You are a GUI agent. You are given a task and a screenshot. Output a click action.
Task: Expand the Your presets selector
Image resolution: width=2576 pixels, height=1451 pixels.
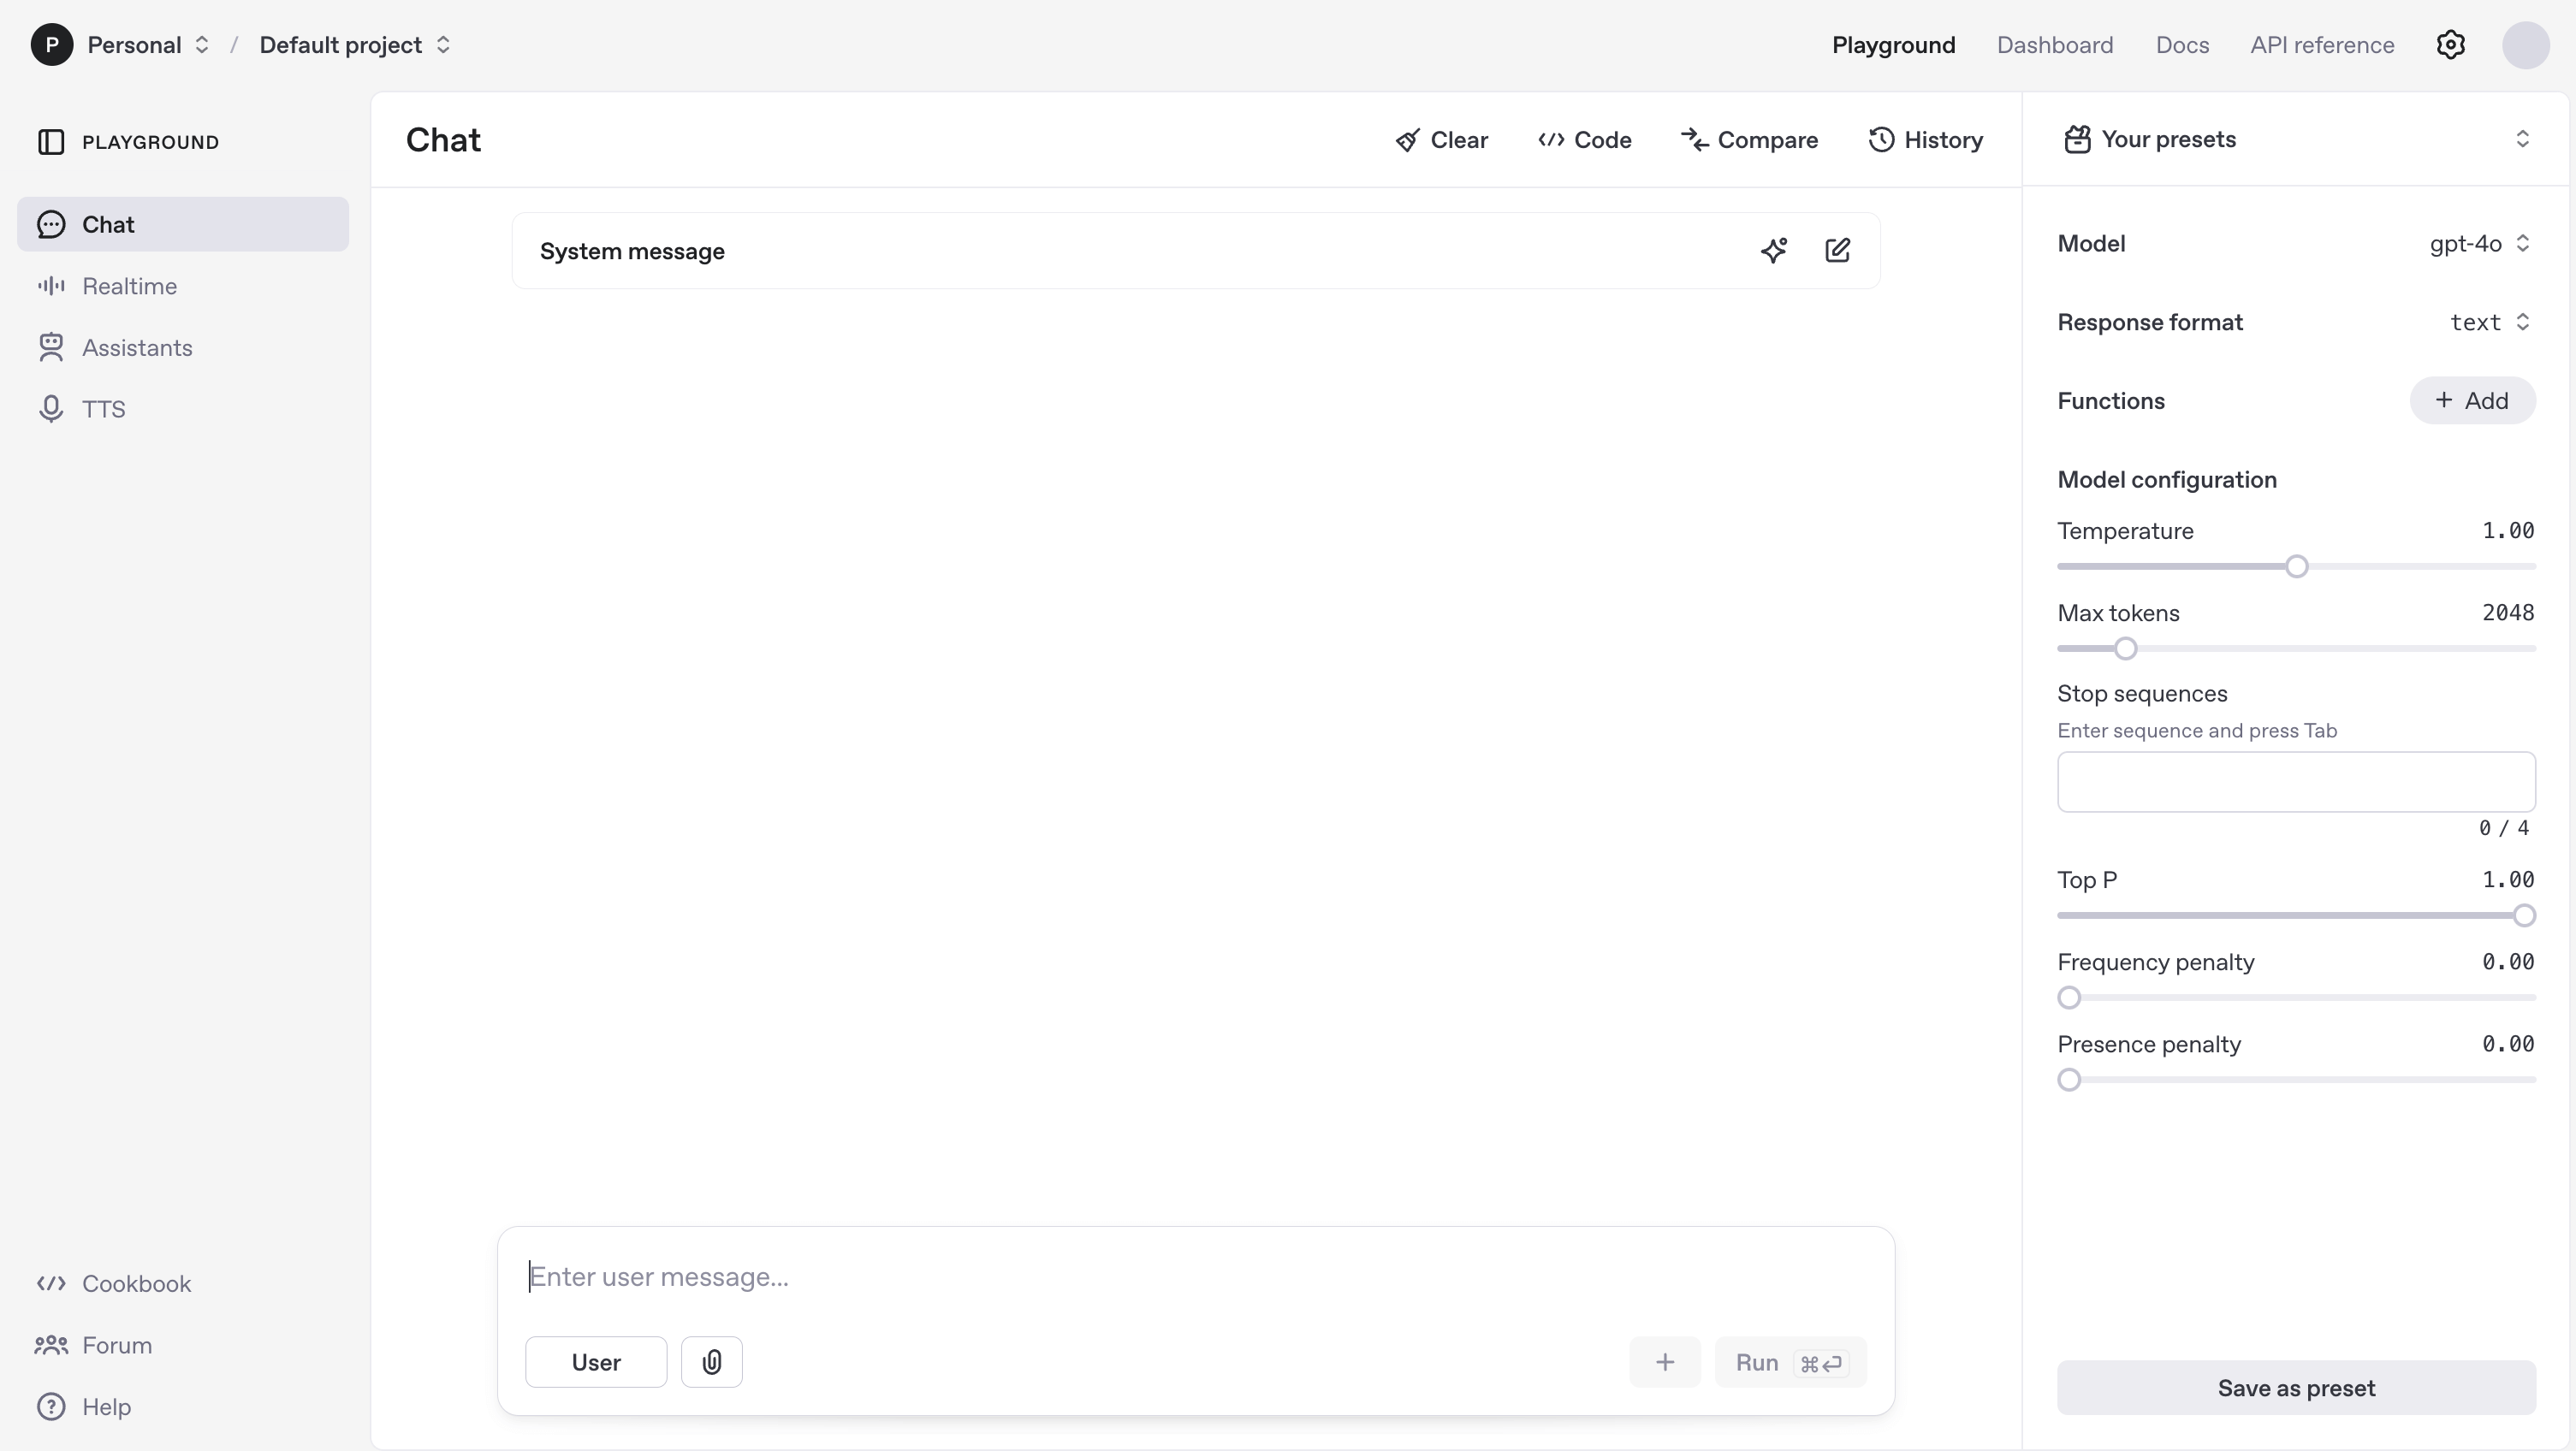click(2523, 139)
